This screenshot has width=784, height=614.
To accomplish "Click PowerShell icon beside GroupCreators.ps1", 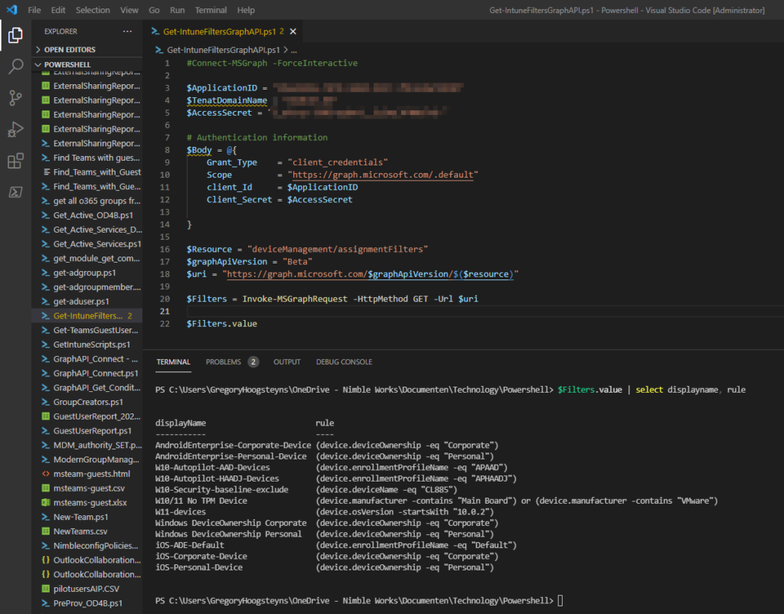I will pyautogui.click(x=45, y=402).
